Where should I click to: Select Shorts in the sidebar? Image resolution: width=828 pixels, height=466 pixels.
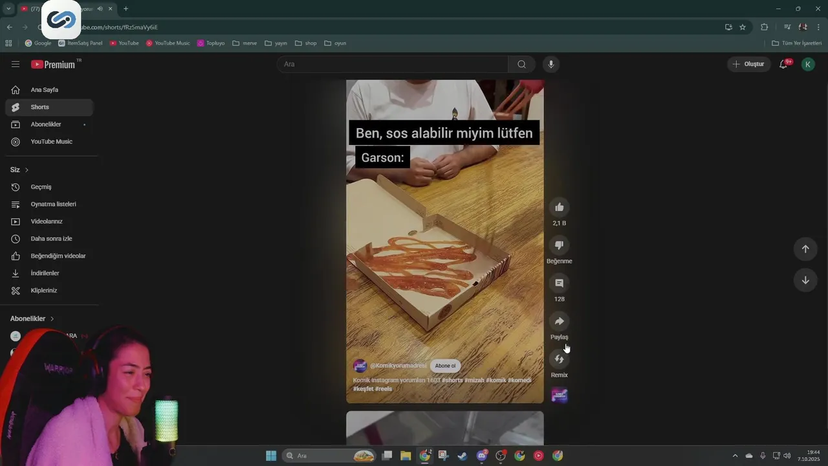[49, 107]
